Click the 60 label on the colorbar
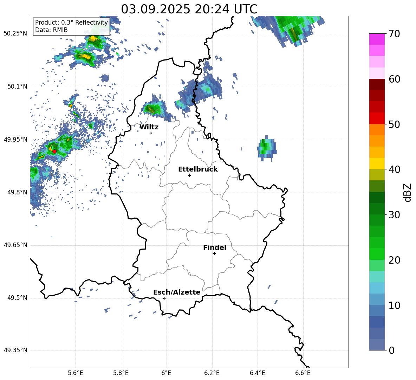The image size is (416, 380). click(x=394, y=79)
